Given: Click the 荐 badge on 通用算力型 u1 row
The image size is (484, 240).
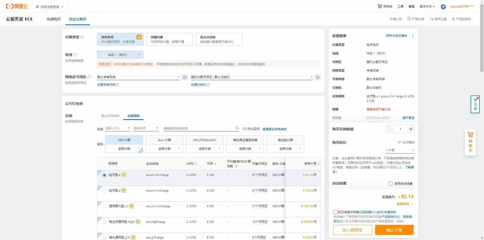Looking at the screenshot, I should pos(132,206).
